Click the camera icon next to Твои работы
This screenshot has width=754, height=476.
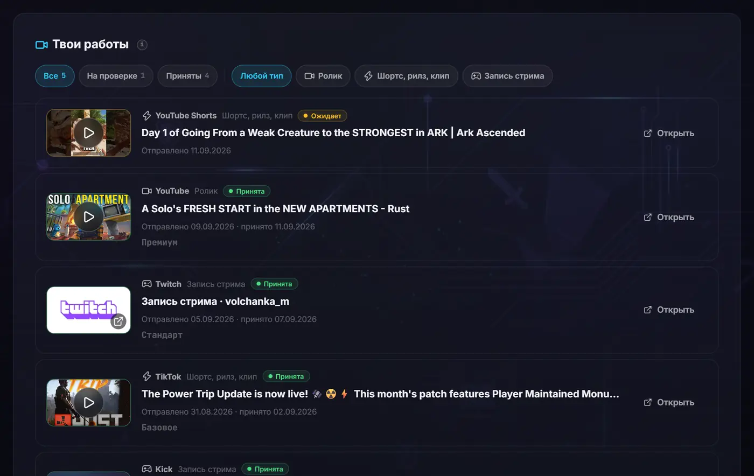(x=41, y=45)
